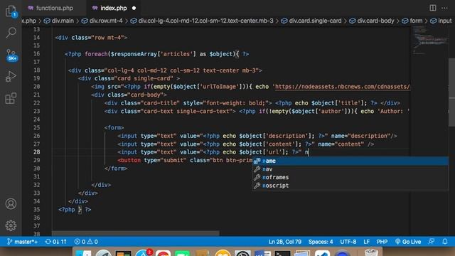The image size is (455, 256).
Task: Open Source Control view with 5K+ badge
Action: 11,55
